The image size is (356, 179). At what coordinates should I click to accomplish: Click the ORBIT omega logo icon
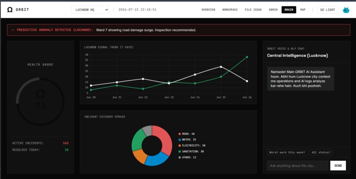10,10
